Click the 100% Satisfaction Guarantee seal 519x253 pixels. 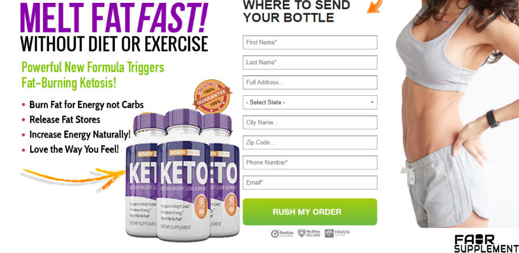pyautogui.click(x=212, y=97)
